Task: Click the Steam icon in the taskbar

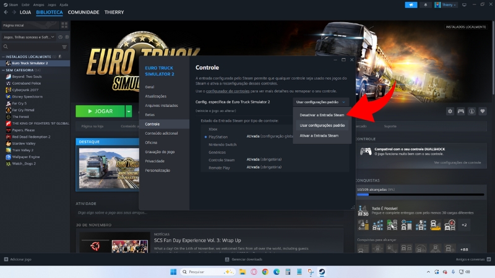Action: point(322,272)
